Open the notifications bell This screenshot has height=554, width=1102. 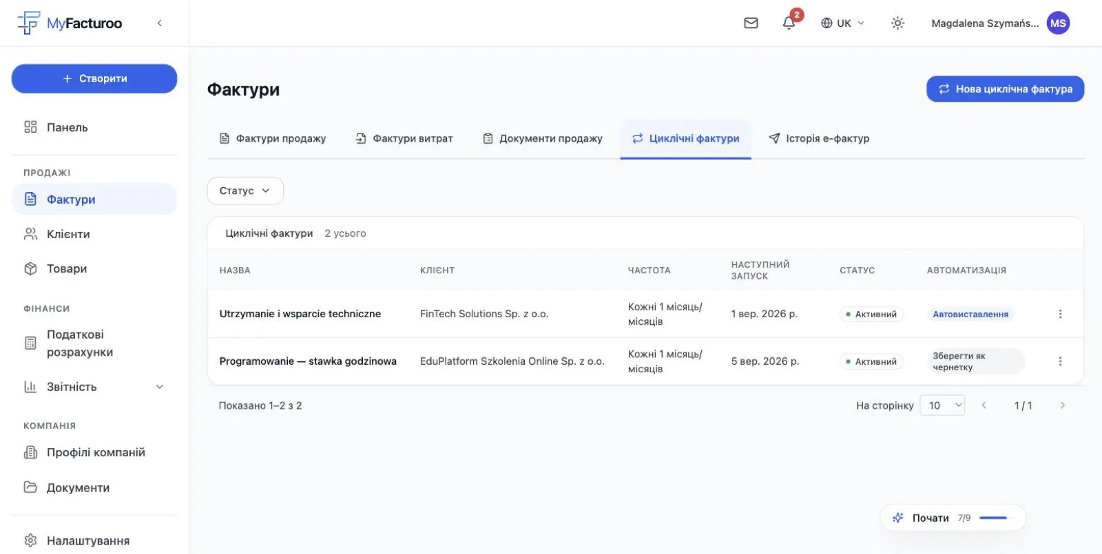point(789,23)
